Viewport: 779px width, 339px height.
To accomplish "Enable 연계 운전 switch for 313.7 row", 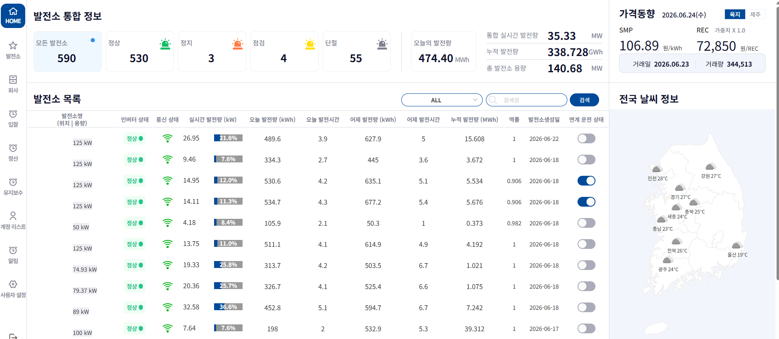I will coord(586,265).
